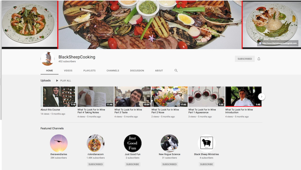Open the About tab
Screen dimensions: 301x170
(159, 71)
